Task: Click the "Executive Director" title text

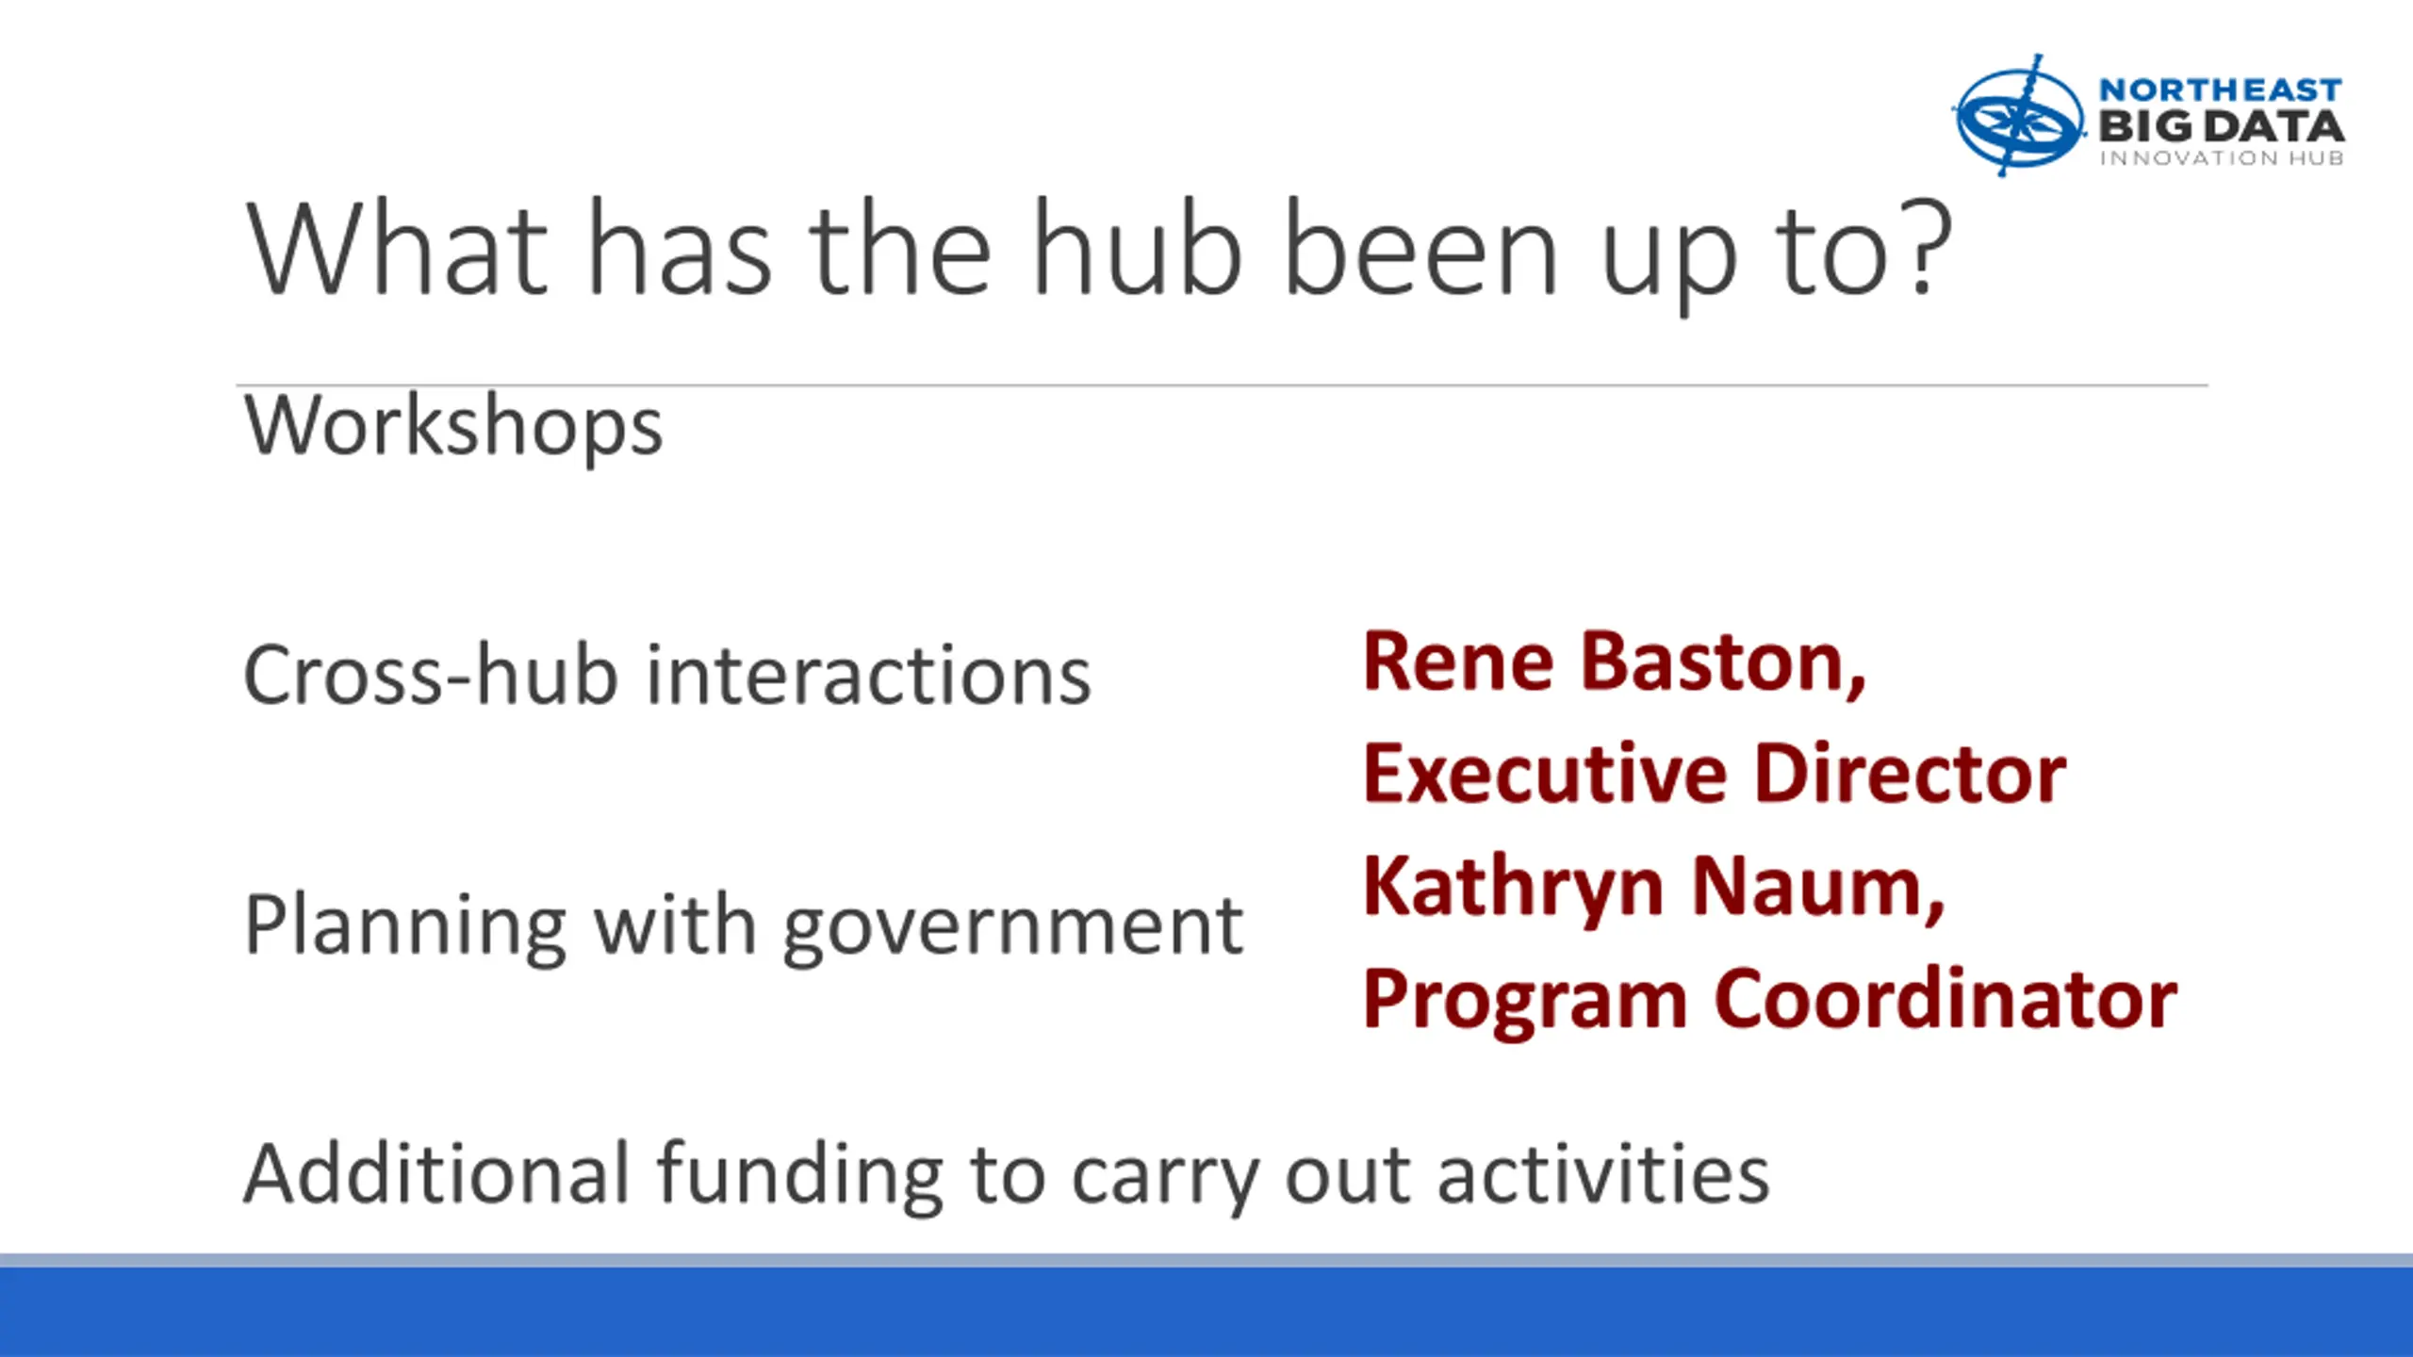Action: (1714, 774)
